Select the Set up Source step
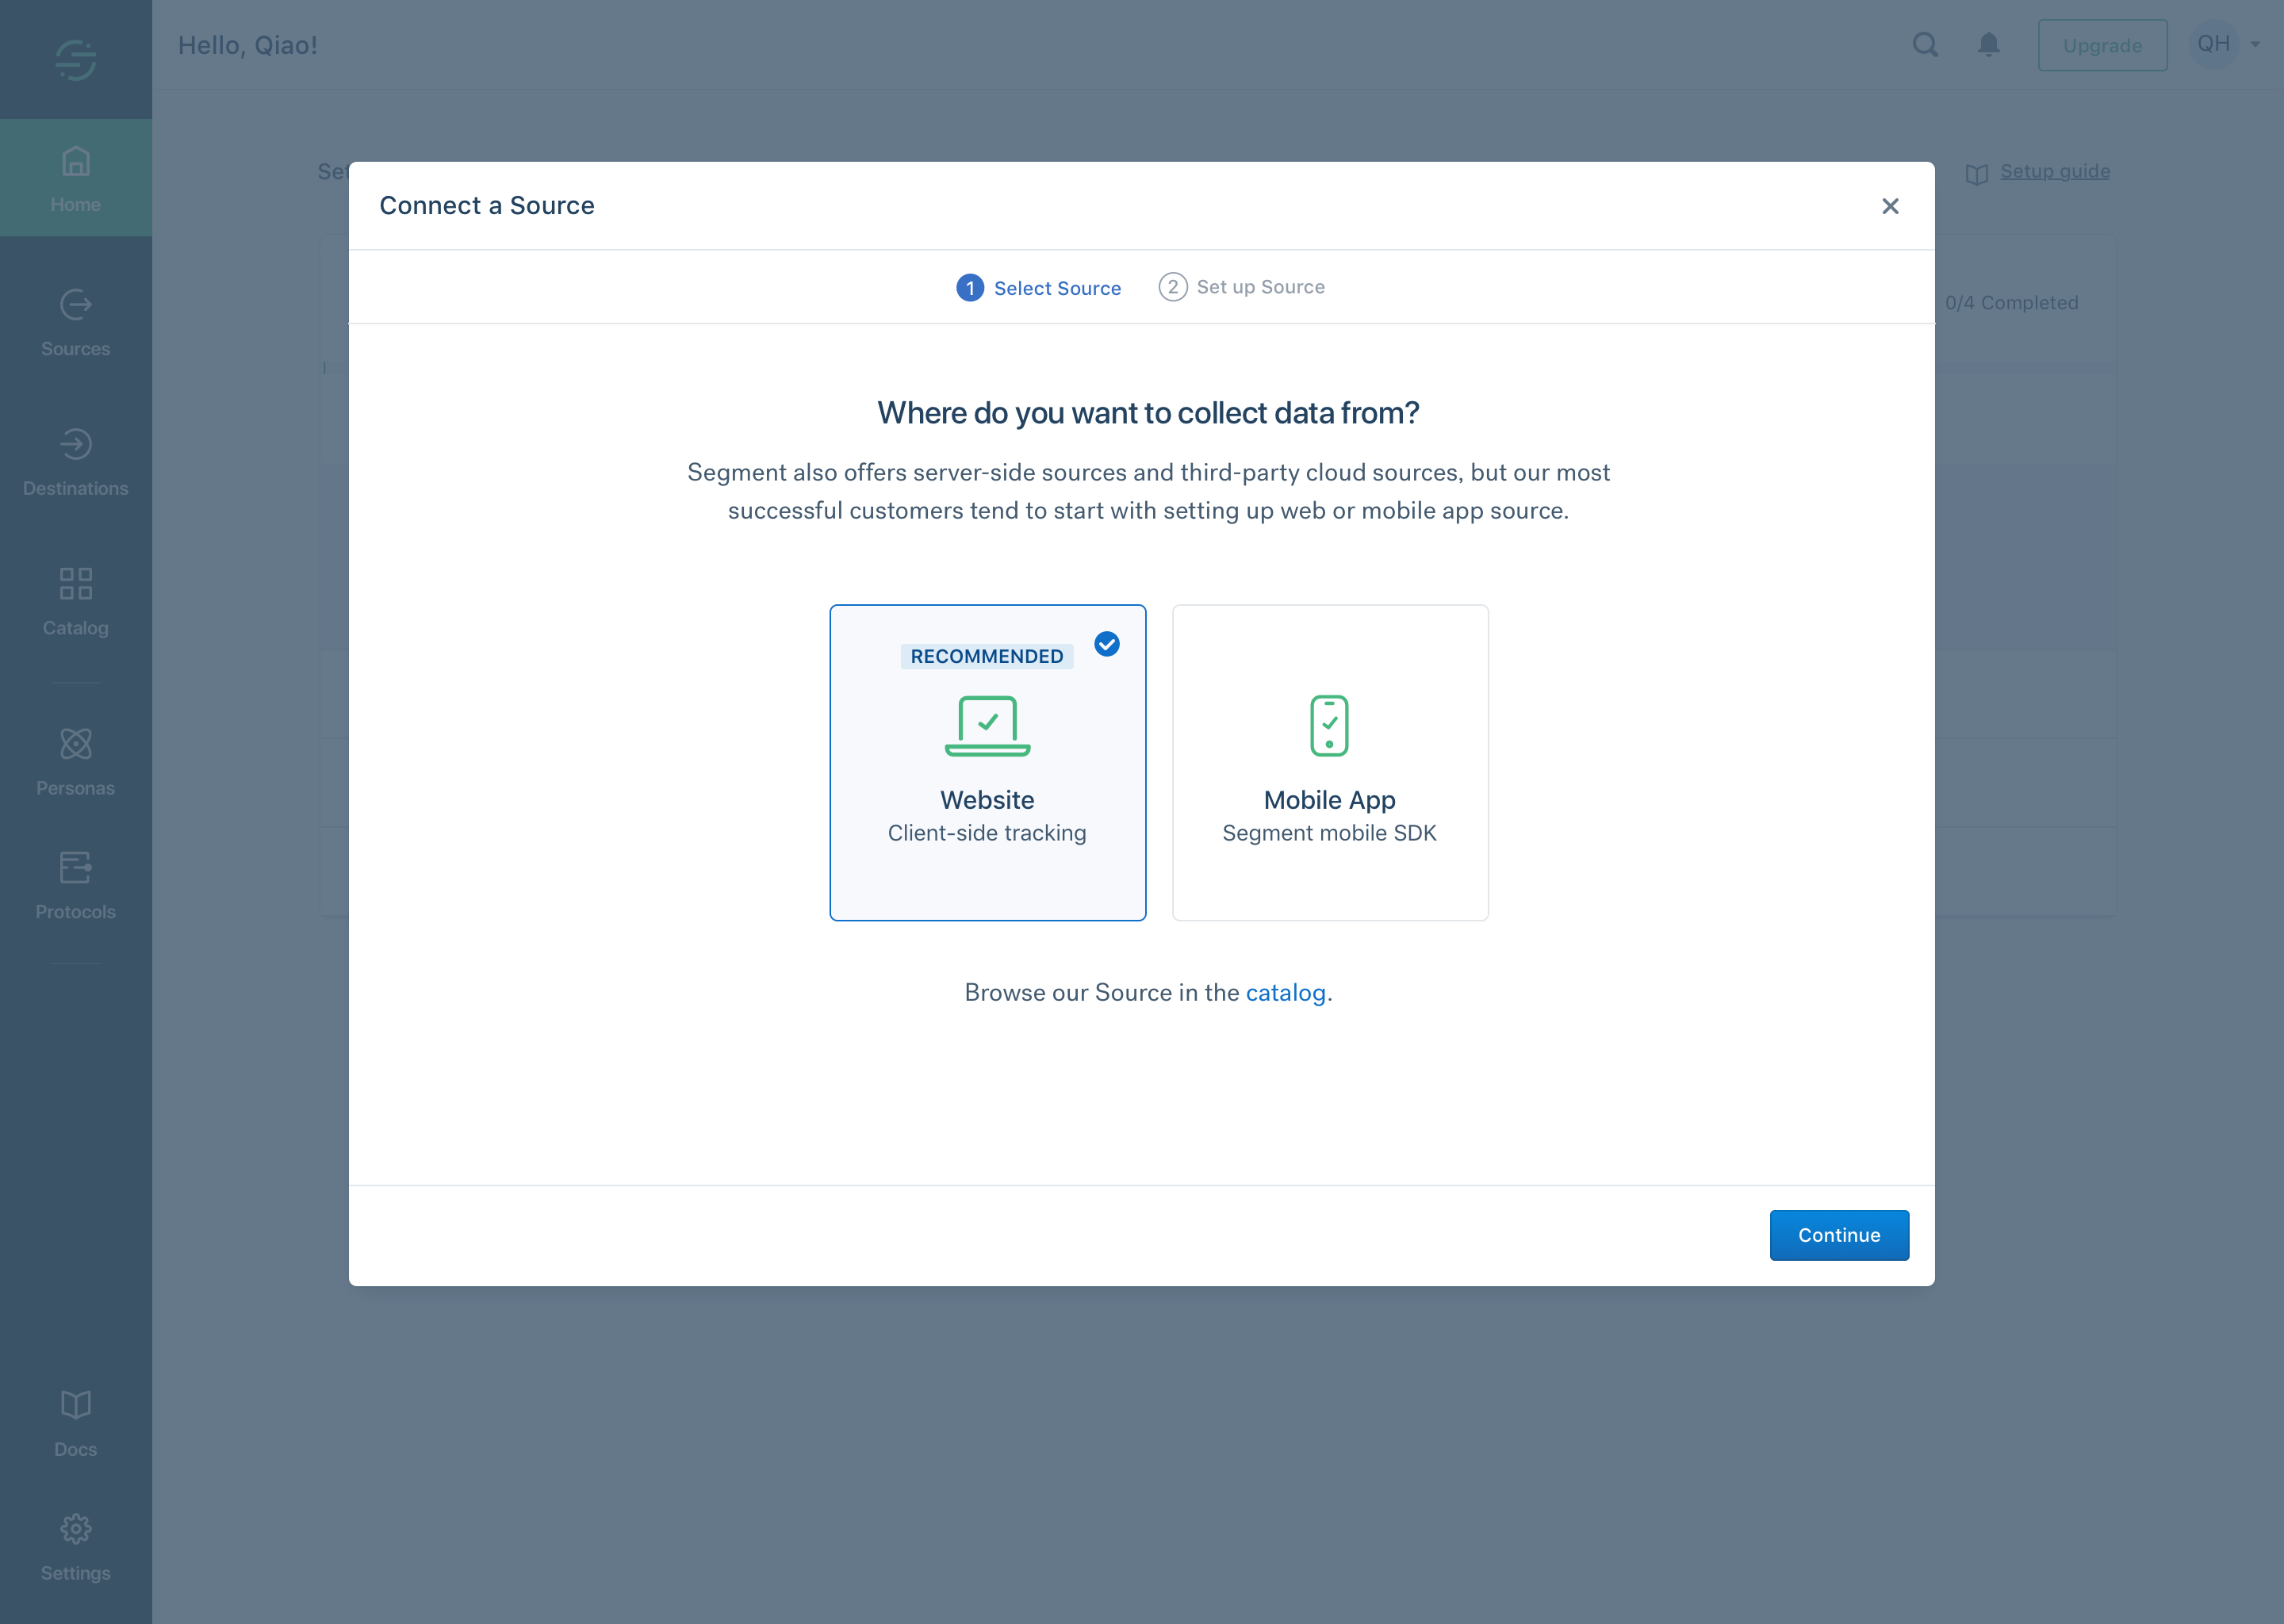The width and height of the screenshot is (2284, 1624). click(x=1241, y=287)
